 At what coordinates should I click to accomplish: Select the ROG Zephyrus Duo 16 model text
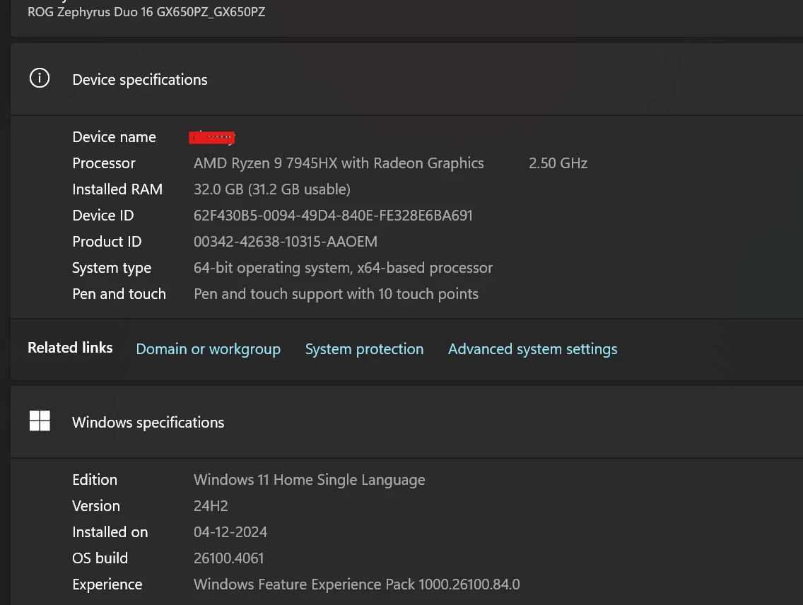[146, 12]
